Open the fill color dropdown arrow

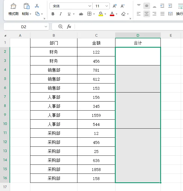[105, 14]
